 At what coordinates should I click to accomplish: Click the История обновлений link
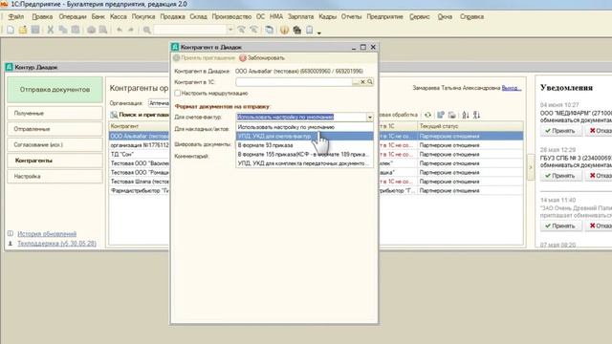tap(47, 233)
